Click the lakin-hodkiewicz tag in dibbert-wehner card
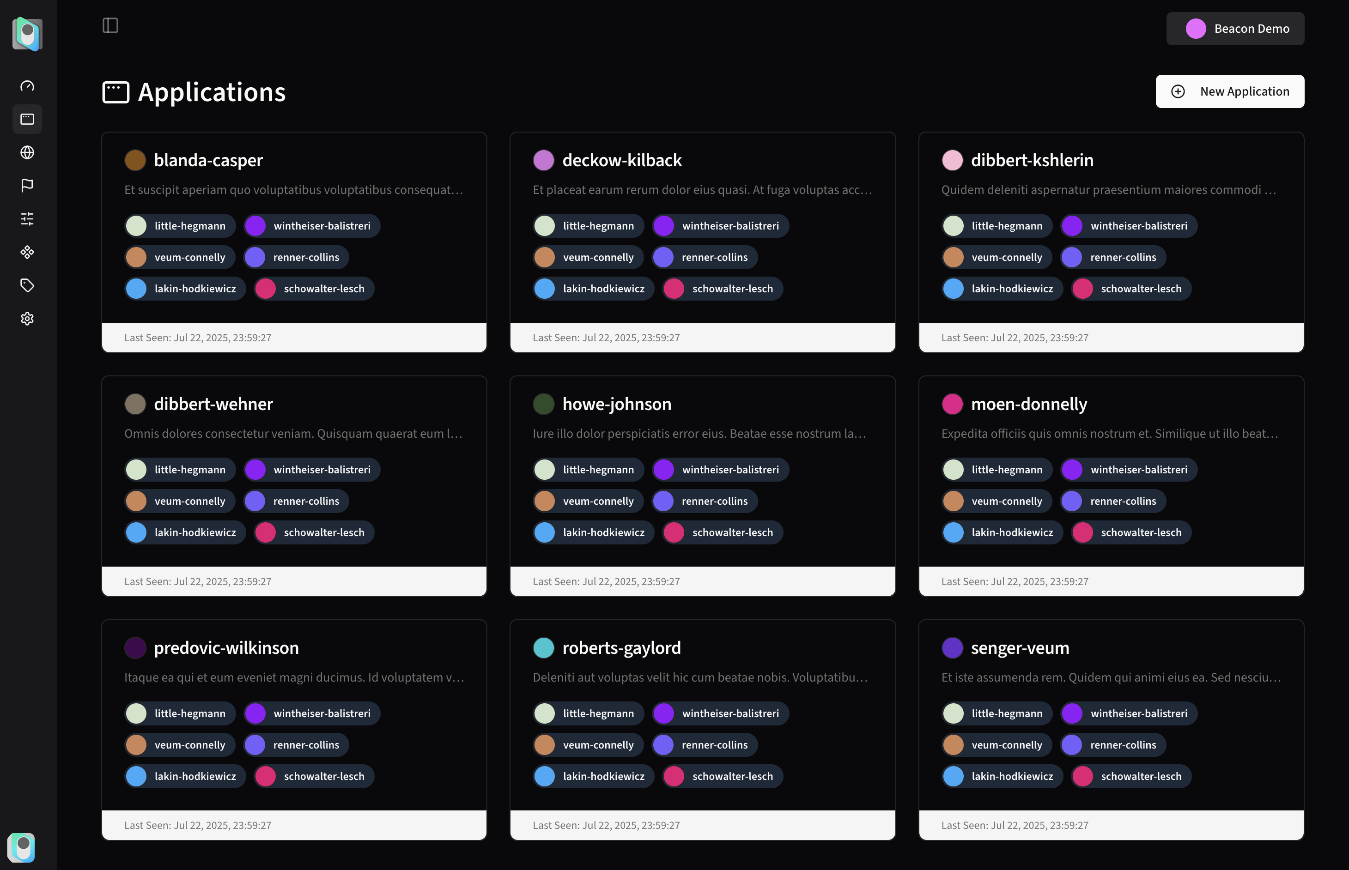 (185, 533)
